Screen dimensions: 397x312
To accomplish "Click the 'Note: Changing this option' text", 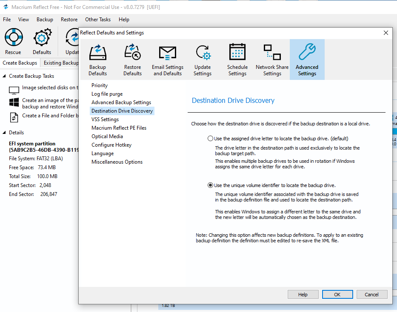I will (279, 238).
